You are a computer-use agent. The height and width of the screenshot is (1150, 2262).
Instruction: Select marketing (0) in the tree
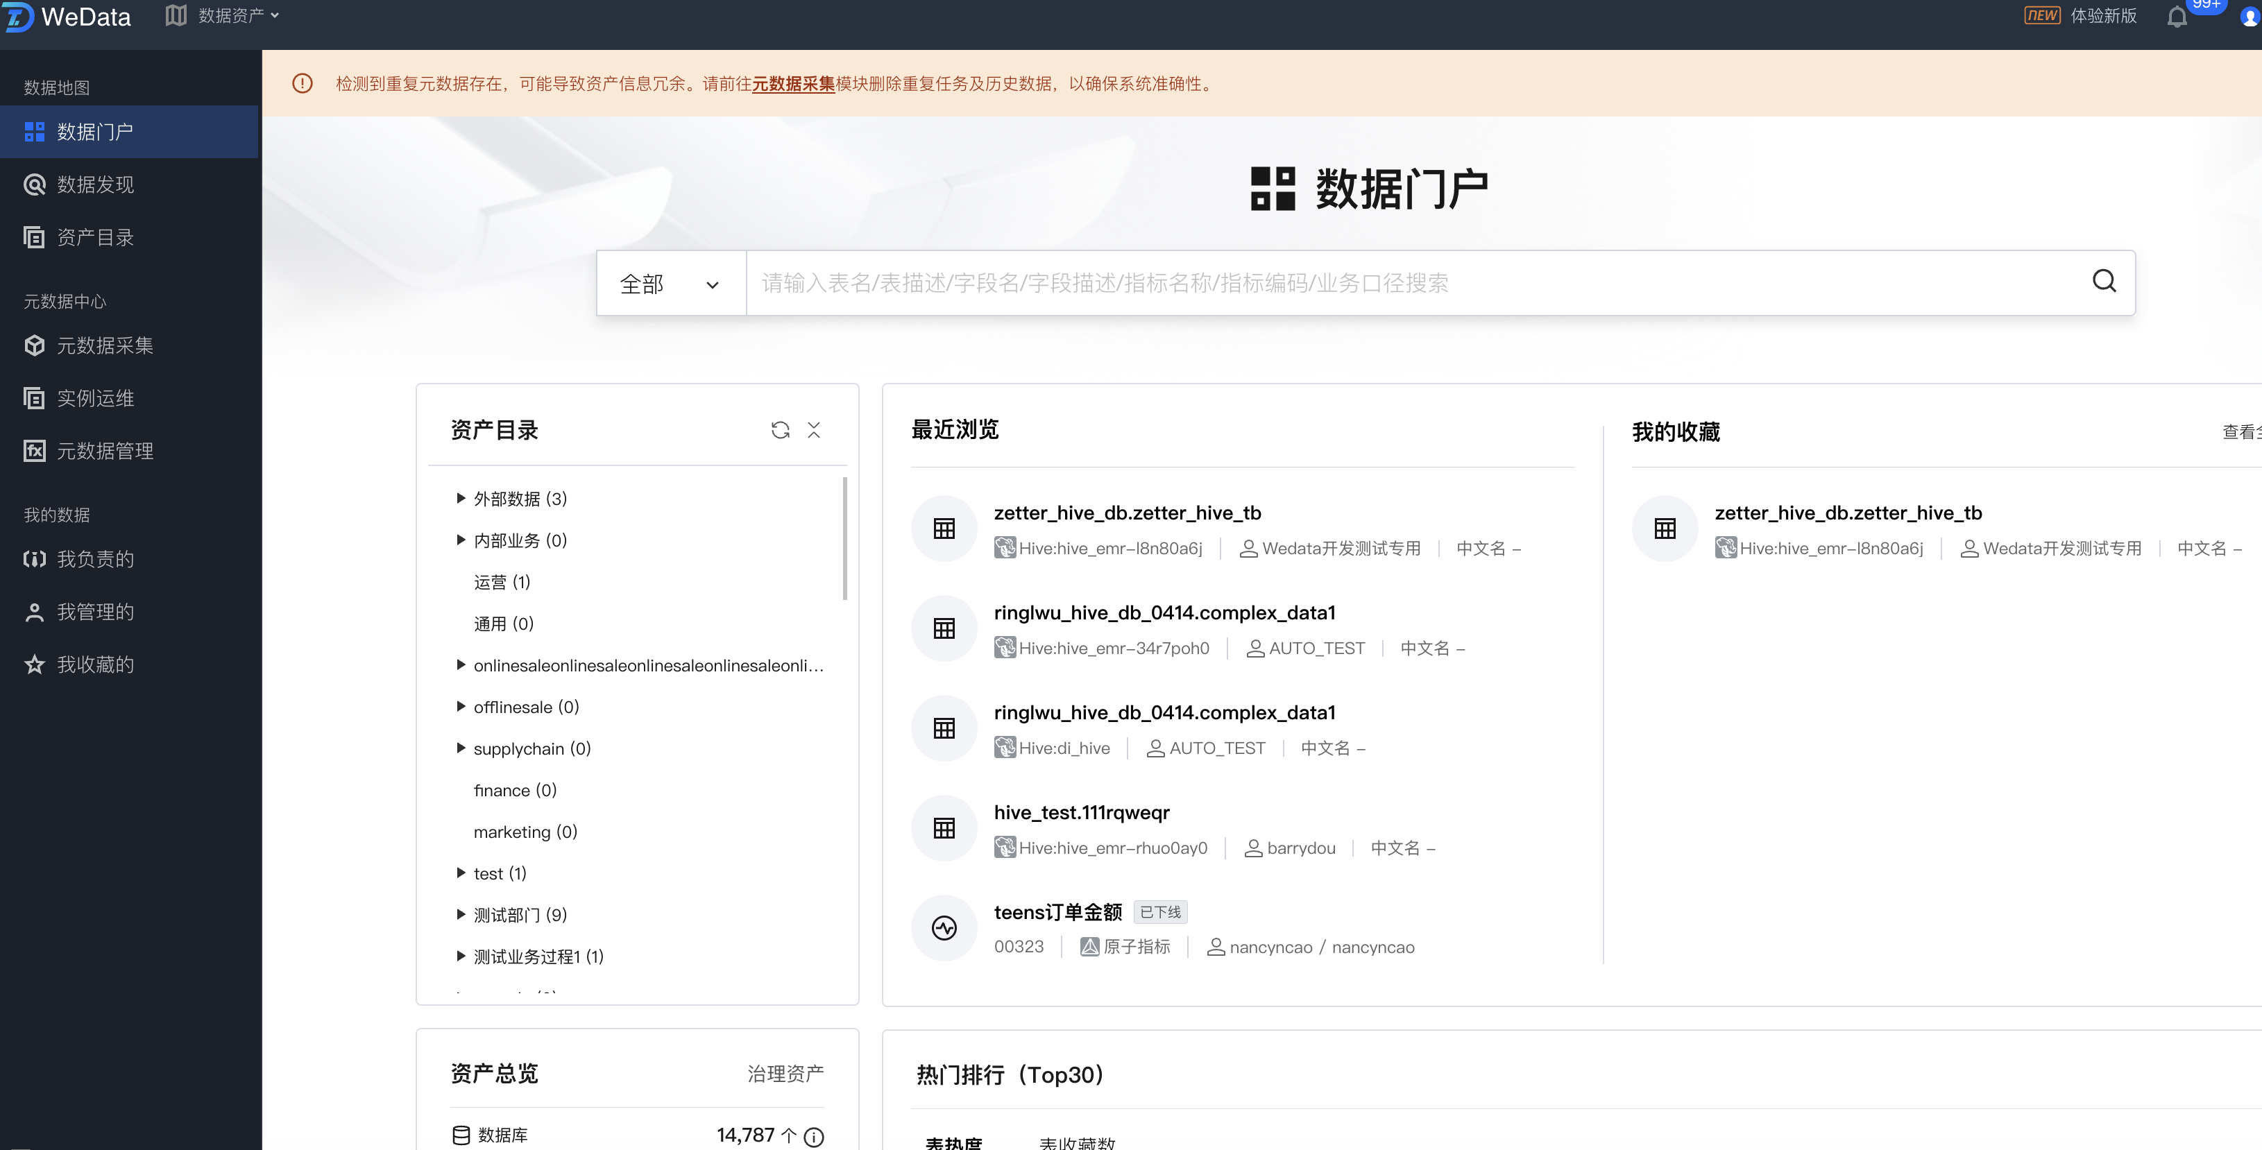pyautogui.click(x=525, y=832)
